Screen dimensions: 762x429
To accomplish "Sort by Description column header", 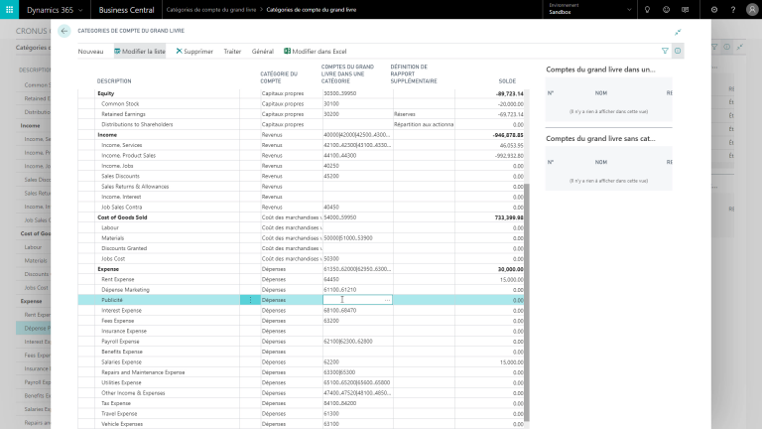I will pyautogui.click(x=114, y=81).
